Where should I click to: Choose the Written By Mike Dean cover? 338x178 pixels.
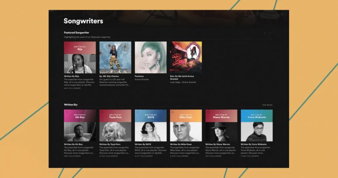(x=186, y=125)
